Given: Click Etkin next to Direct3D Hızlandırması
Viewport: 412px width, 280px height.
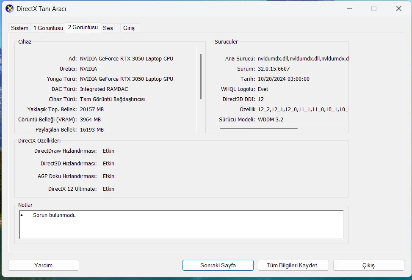Looking at the screenshot, I should 108,164.
